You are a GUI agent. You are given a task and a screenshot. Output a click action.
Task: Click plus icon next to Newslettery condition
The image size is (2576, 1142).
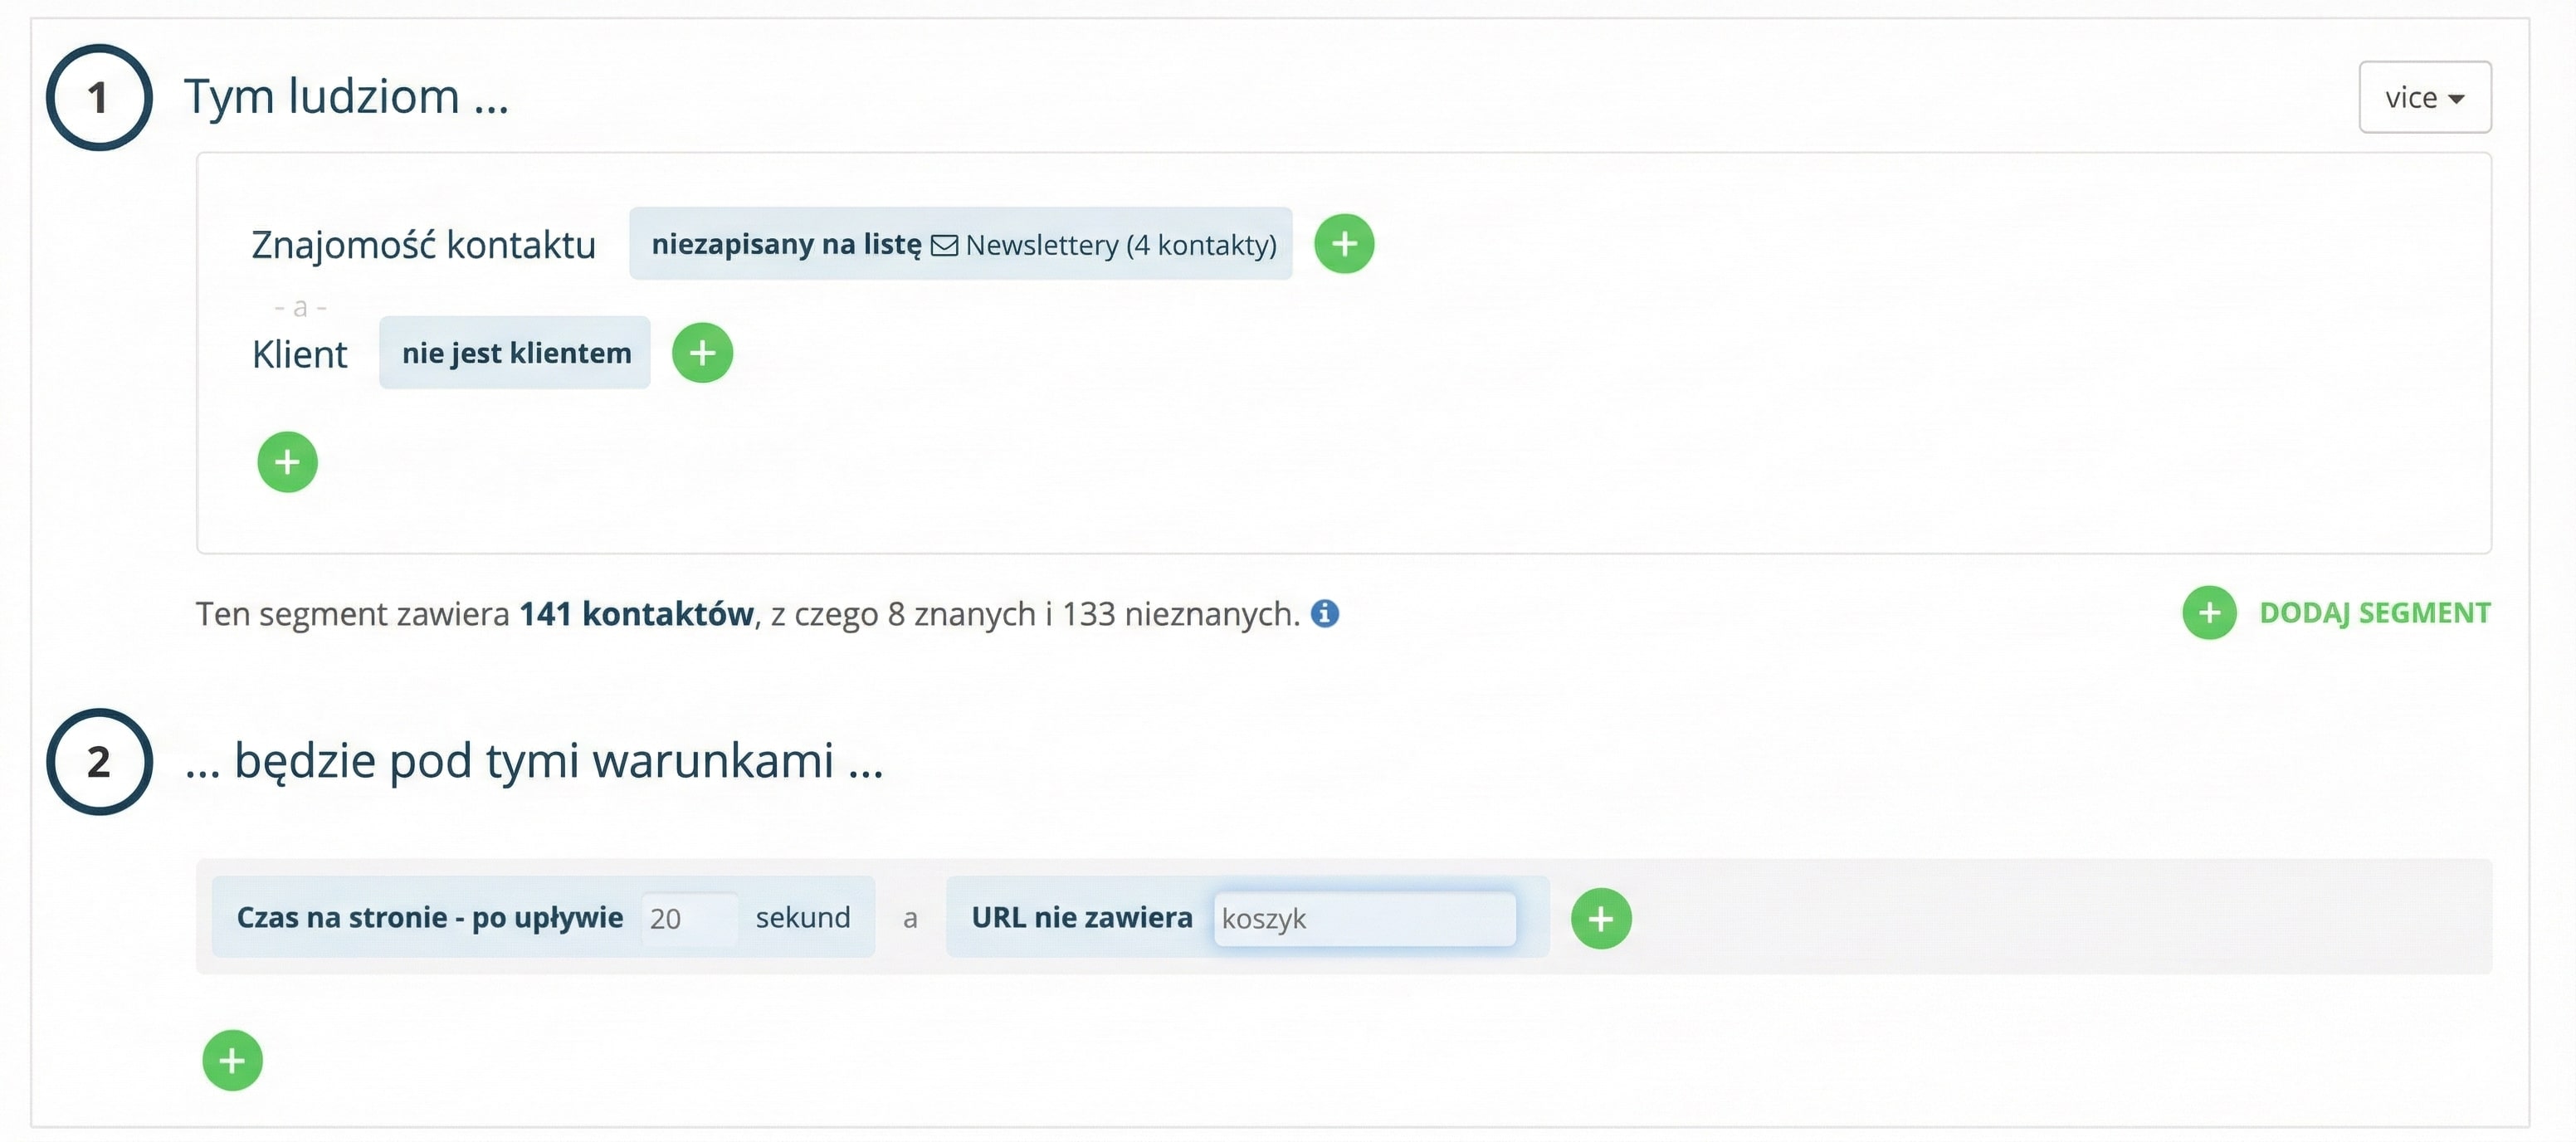(x=1343, y=244)
